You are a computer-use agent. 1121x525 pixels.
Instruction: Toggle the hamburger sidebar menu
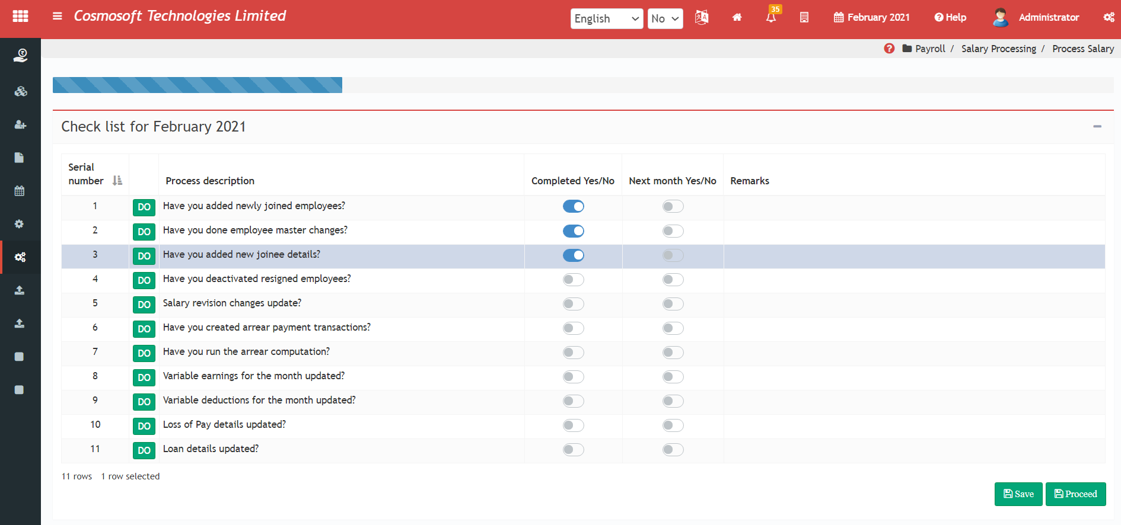pyautogui.click(x=58, y=17)
